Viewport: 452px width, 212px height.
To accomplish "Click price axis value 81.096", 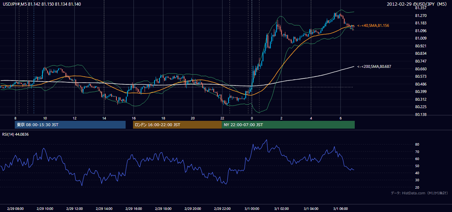I will 421,31.
